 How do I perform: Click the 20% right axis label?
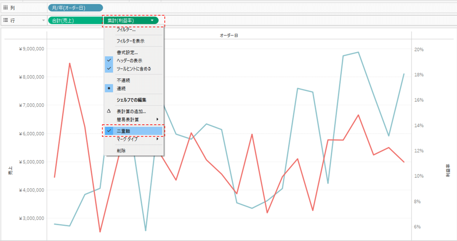point(419,49)
